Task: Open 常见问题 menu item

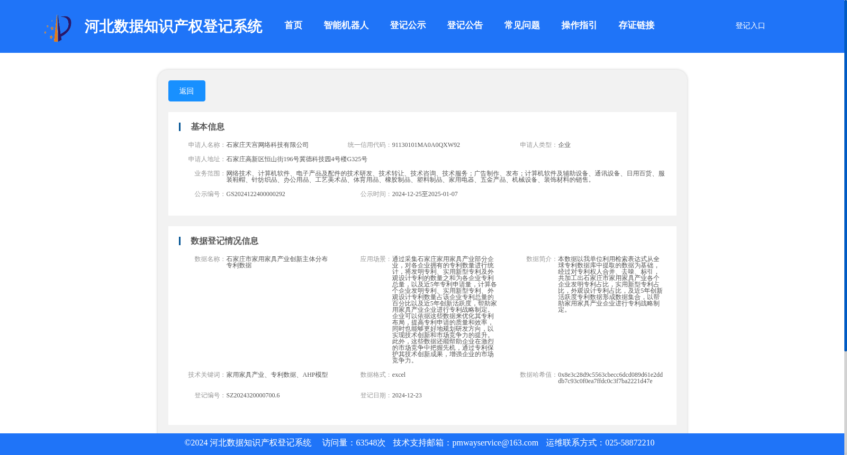Action: coord(522,25)
